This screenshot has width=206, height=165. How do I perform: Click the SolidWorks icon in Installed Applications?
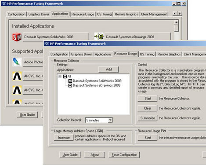point(17,37)
